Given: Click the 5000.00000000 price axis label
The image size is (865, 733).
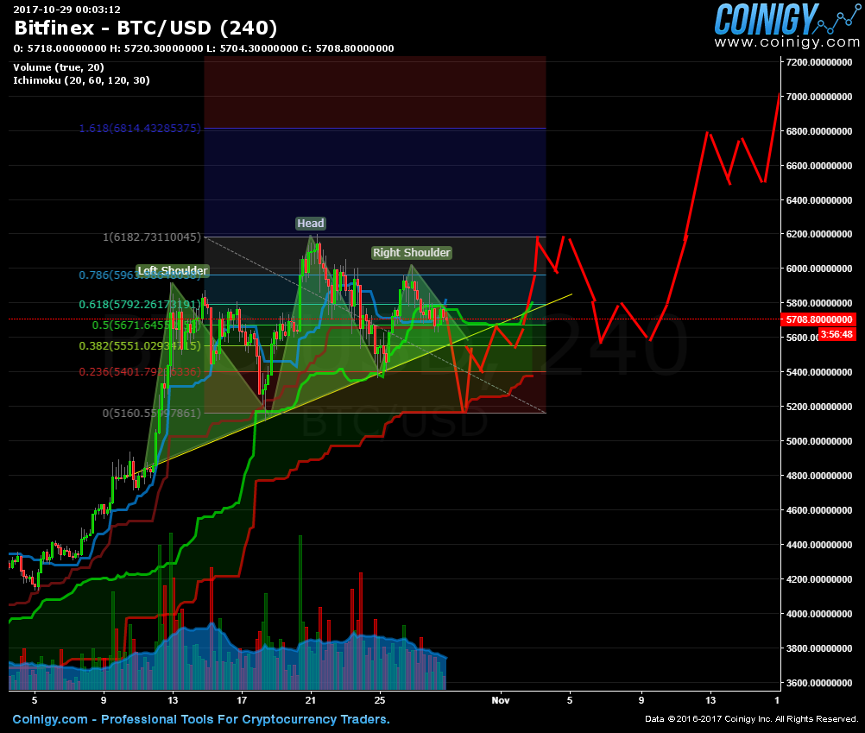Looking at the screenshot, I should (x=819, y=441).
